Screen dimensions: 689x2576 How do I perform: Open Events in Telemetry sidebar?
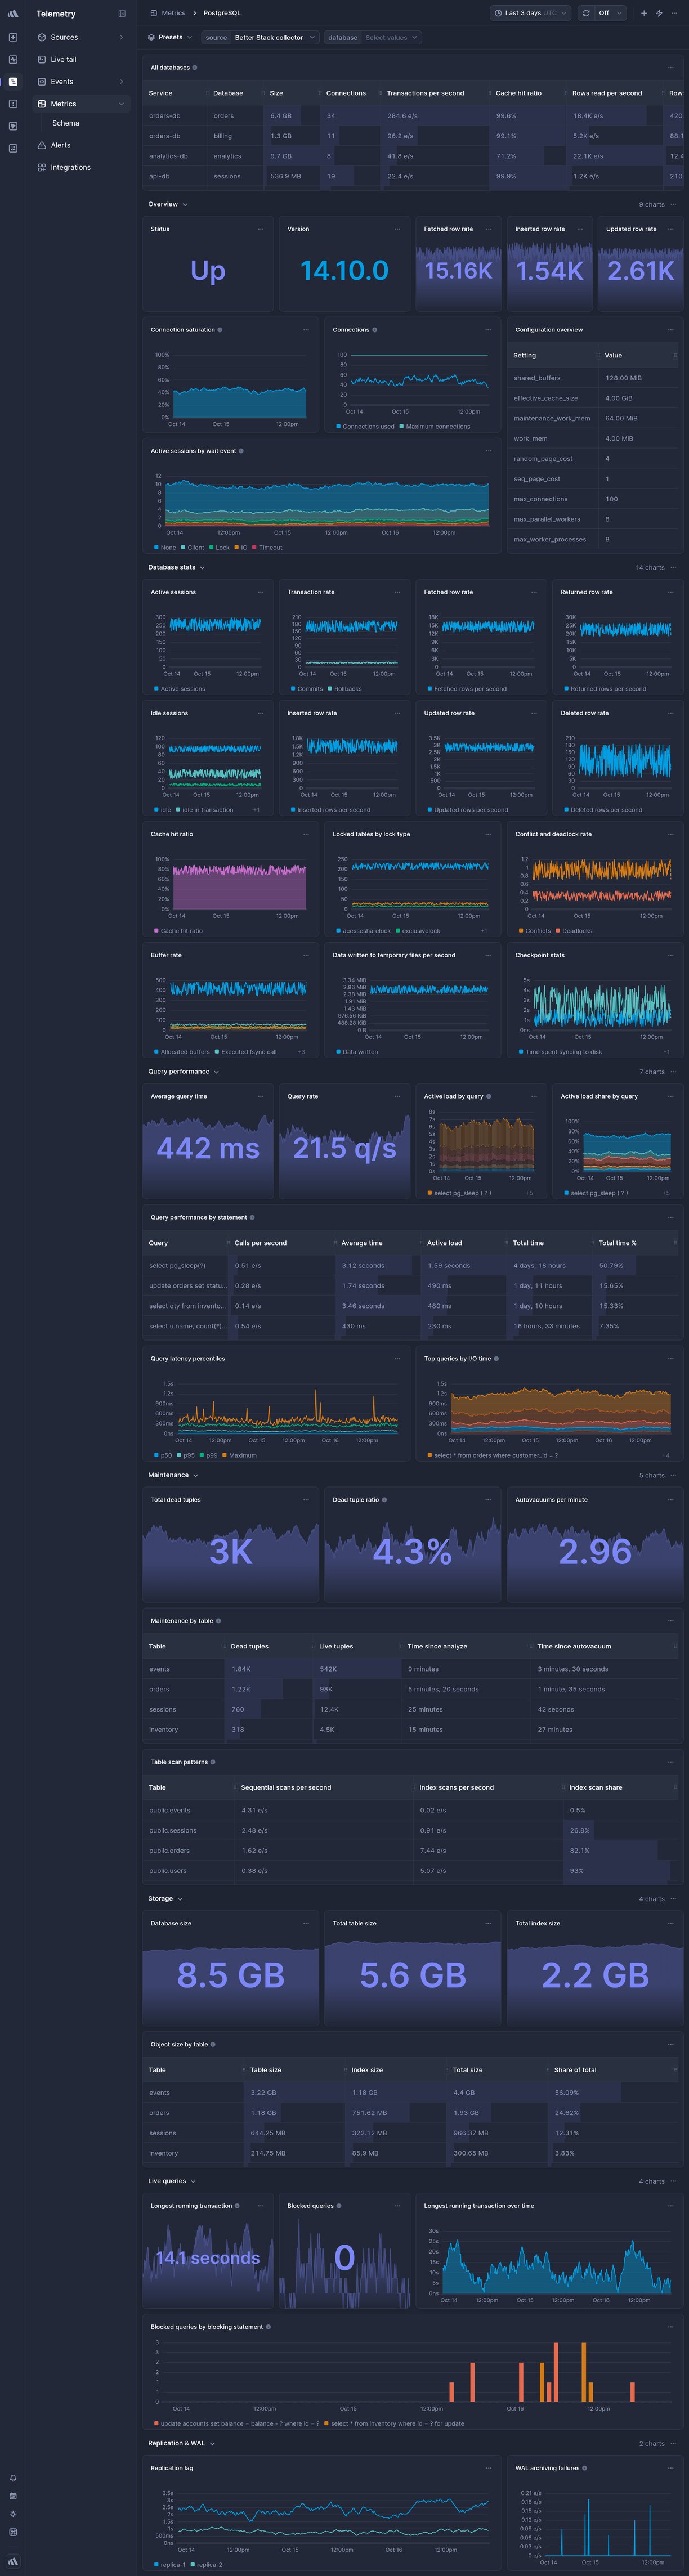[x=80, y=81]
